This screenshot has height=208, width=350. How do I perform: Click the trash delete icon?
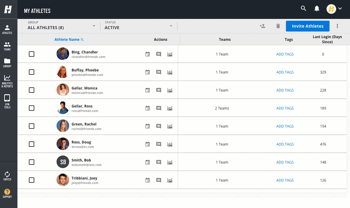click(278, 26)
